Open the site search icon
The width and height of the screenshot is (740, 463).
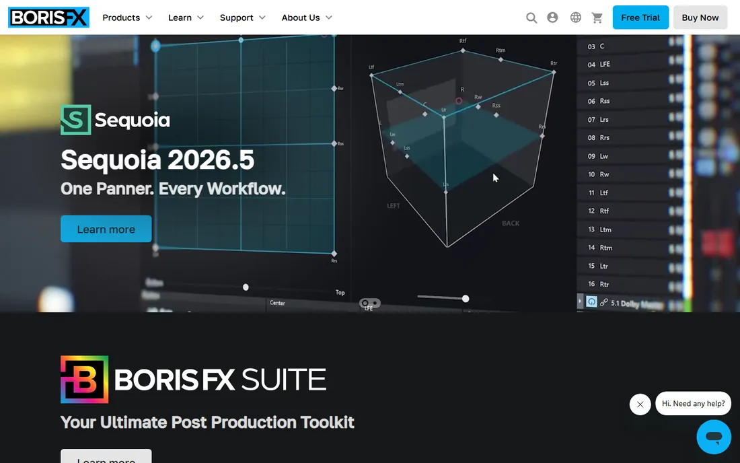pyautogui.click(x=531, y=18)
